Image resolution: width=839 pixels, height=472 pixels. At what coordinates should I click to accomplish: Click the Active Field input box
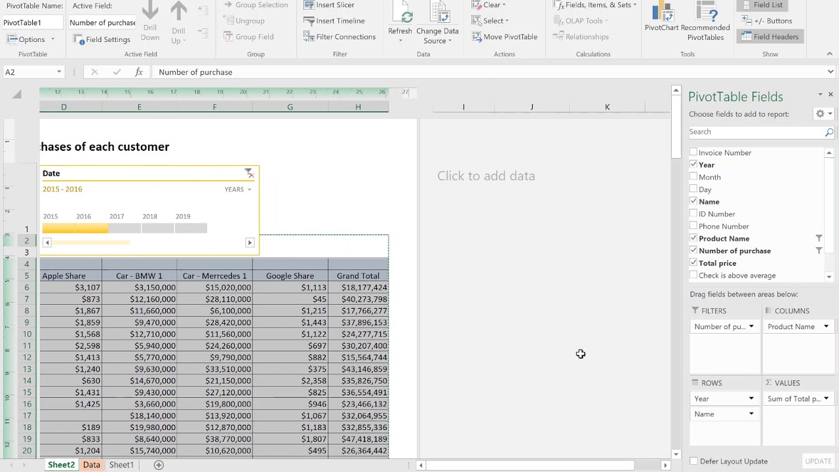(102, 23)
